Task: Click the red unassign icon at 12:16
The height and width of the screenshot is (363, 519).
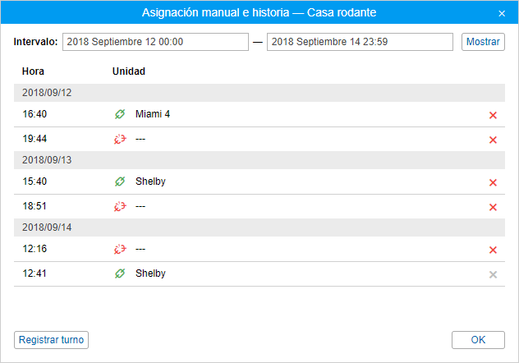Action: (119, 249)
